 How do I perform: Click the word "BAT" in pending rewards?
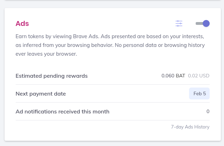(x=180, y=76)
